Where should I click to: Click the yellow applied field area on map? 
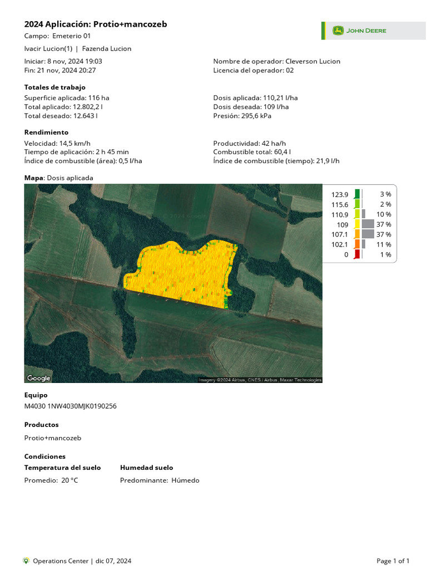(x=182, y=274)
